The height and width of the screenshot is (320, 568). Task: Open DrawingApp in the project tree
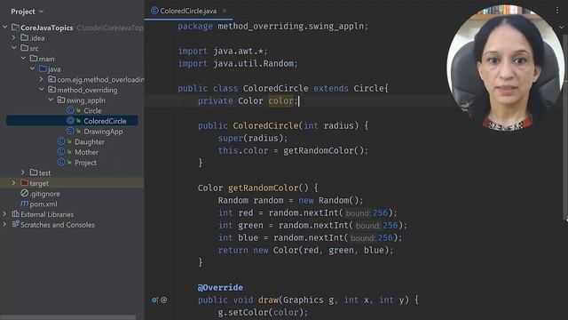[x=103, y=132]
